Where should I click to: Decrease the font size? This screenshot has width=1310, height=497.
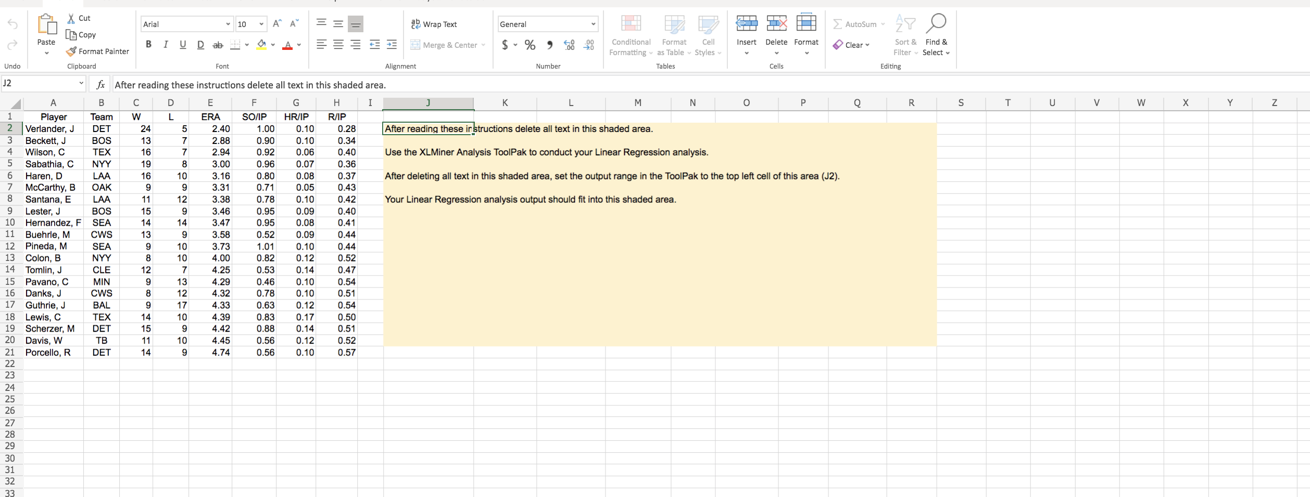click(294, 24)
